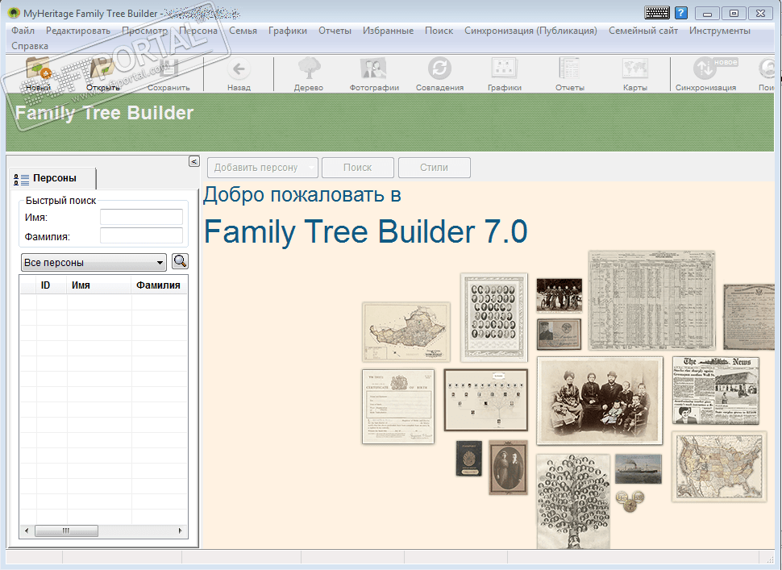Click the motorcycle riders photo thumbnail
This screenshot has width=782, height=570.
click(559, 295)
